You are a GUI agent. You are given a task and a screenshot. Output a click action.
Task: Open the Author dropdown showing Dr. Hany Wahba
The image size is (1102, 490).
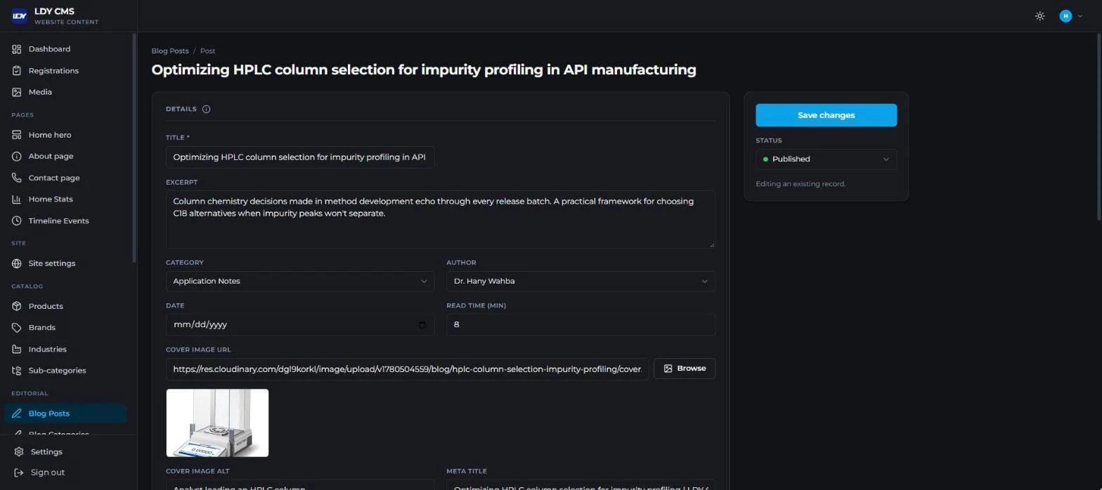click(x=581, y=282)
